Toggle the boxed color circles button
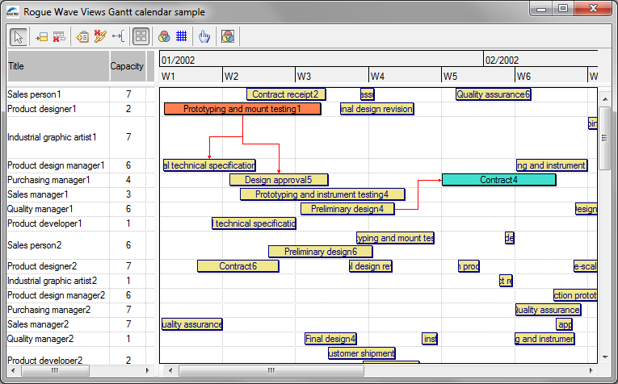The image size is (618, 384). (228, 36)
